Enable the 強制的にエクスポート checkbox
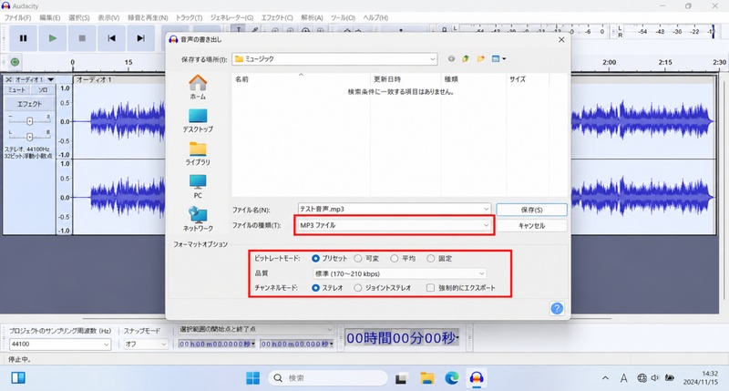This screenshot has height=391, width=729. coord(430,288)
